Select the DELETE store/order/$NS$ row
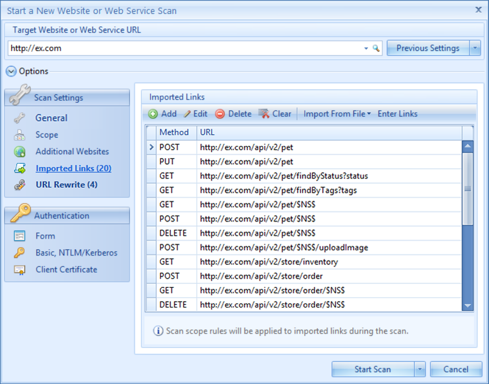This screenshot has height=384, width=489. coord(272,305)
